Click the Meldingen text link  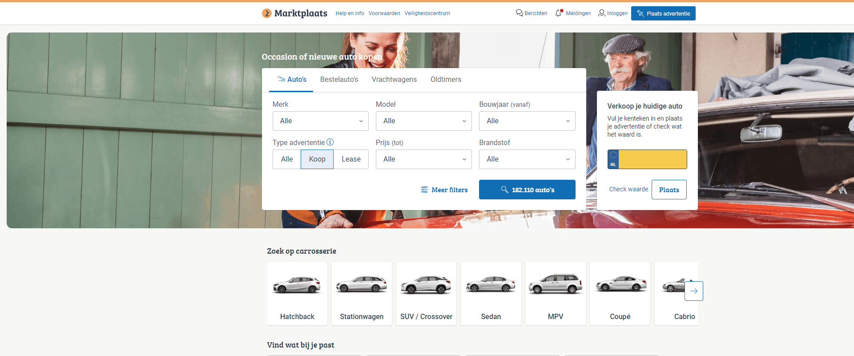pyautogui.click(x=578, y=13)
